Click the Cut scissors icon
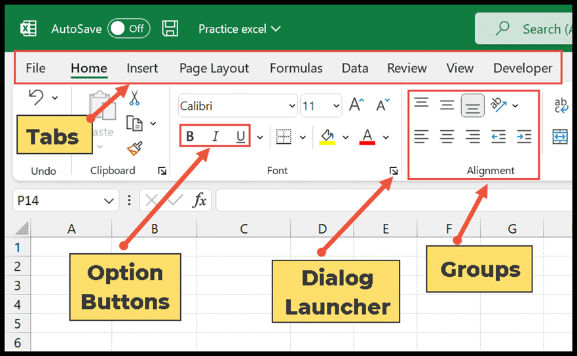 coord(134,98)
